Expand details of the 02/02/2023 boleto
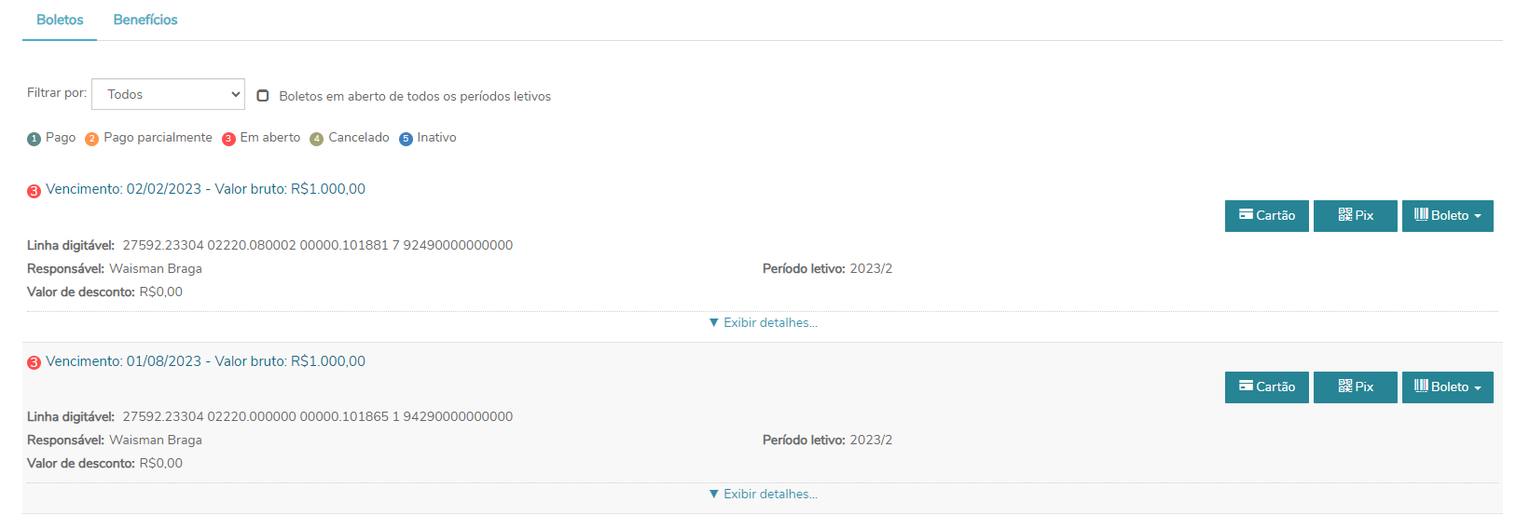The width and height of the screenshot is (1516, 529). (x=763, y=323)
